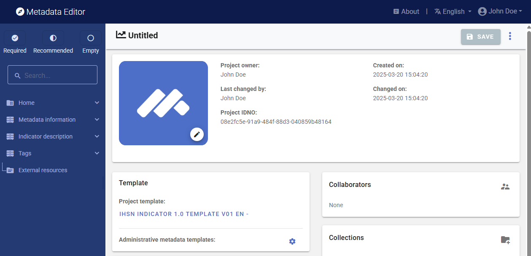Open the About page
The height and width of the screenshot is (256, 531).
[406, 12]
